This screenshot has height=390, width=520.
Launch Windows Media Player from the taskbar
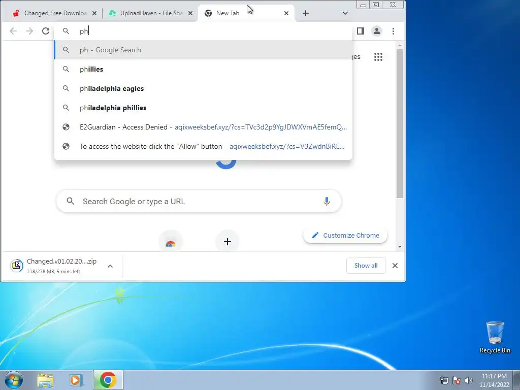[x=76, y=380]
